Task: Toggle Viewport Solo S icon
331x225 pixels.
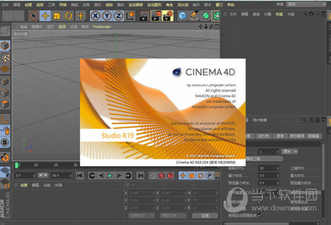Action: pyautogui.click(x=5, y=142)
